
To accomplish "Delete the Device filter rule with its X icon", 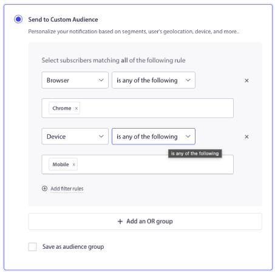I will click(246, 136).
